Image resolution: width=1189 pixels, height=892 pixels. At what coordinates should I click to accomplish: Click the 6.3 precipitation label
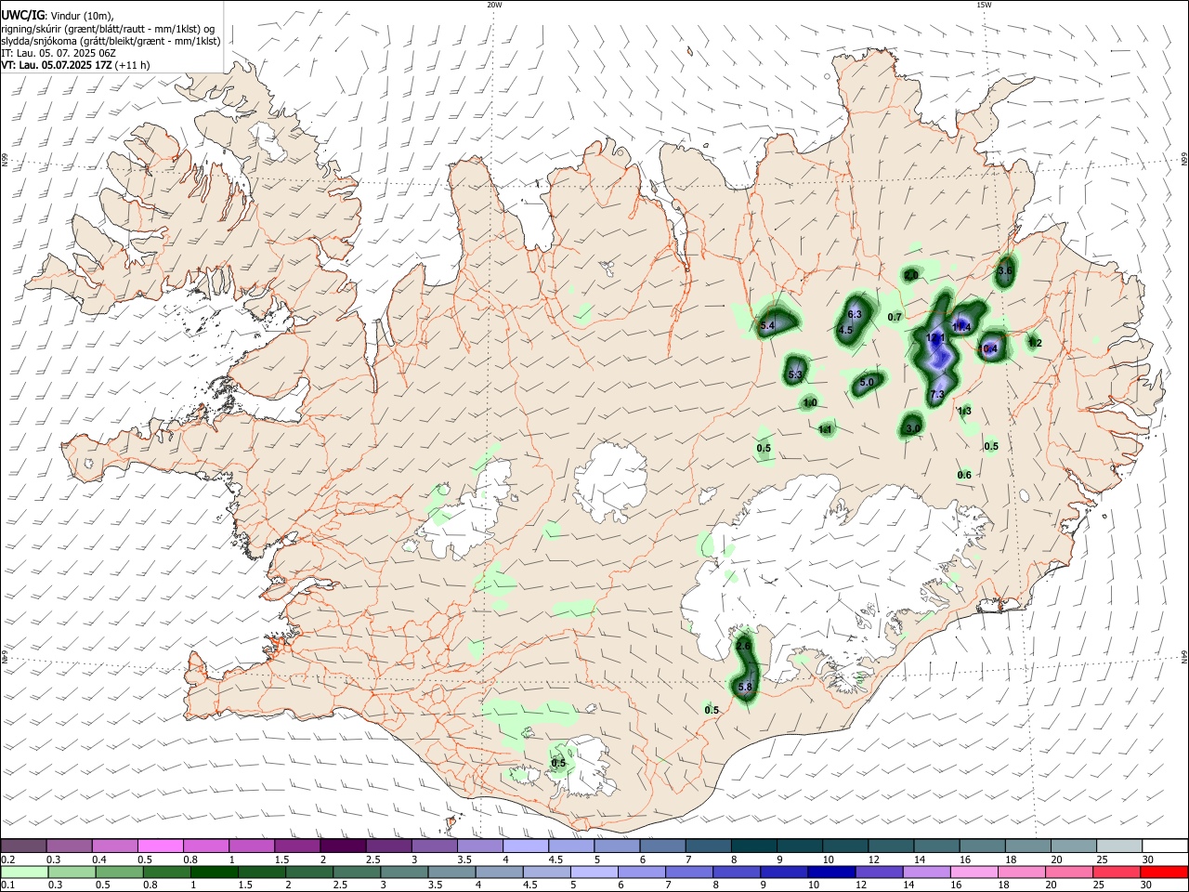coord(856,315)
